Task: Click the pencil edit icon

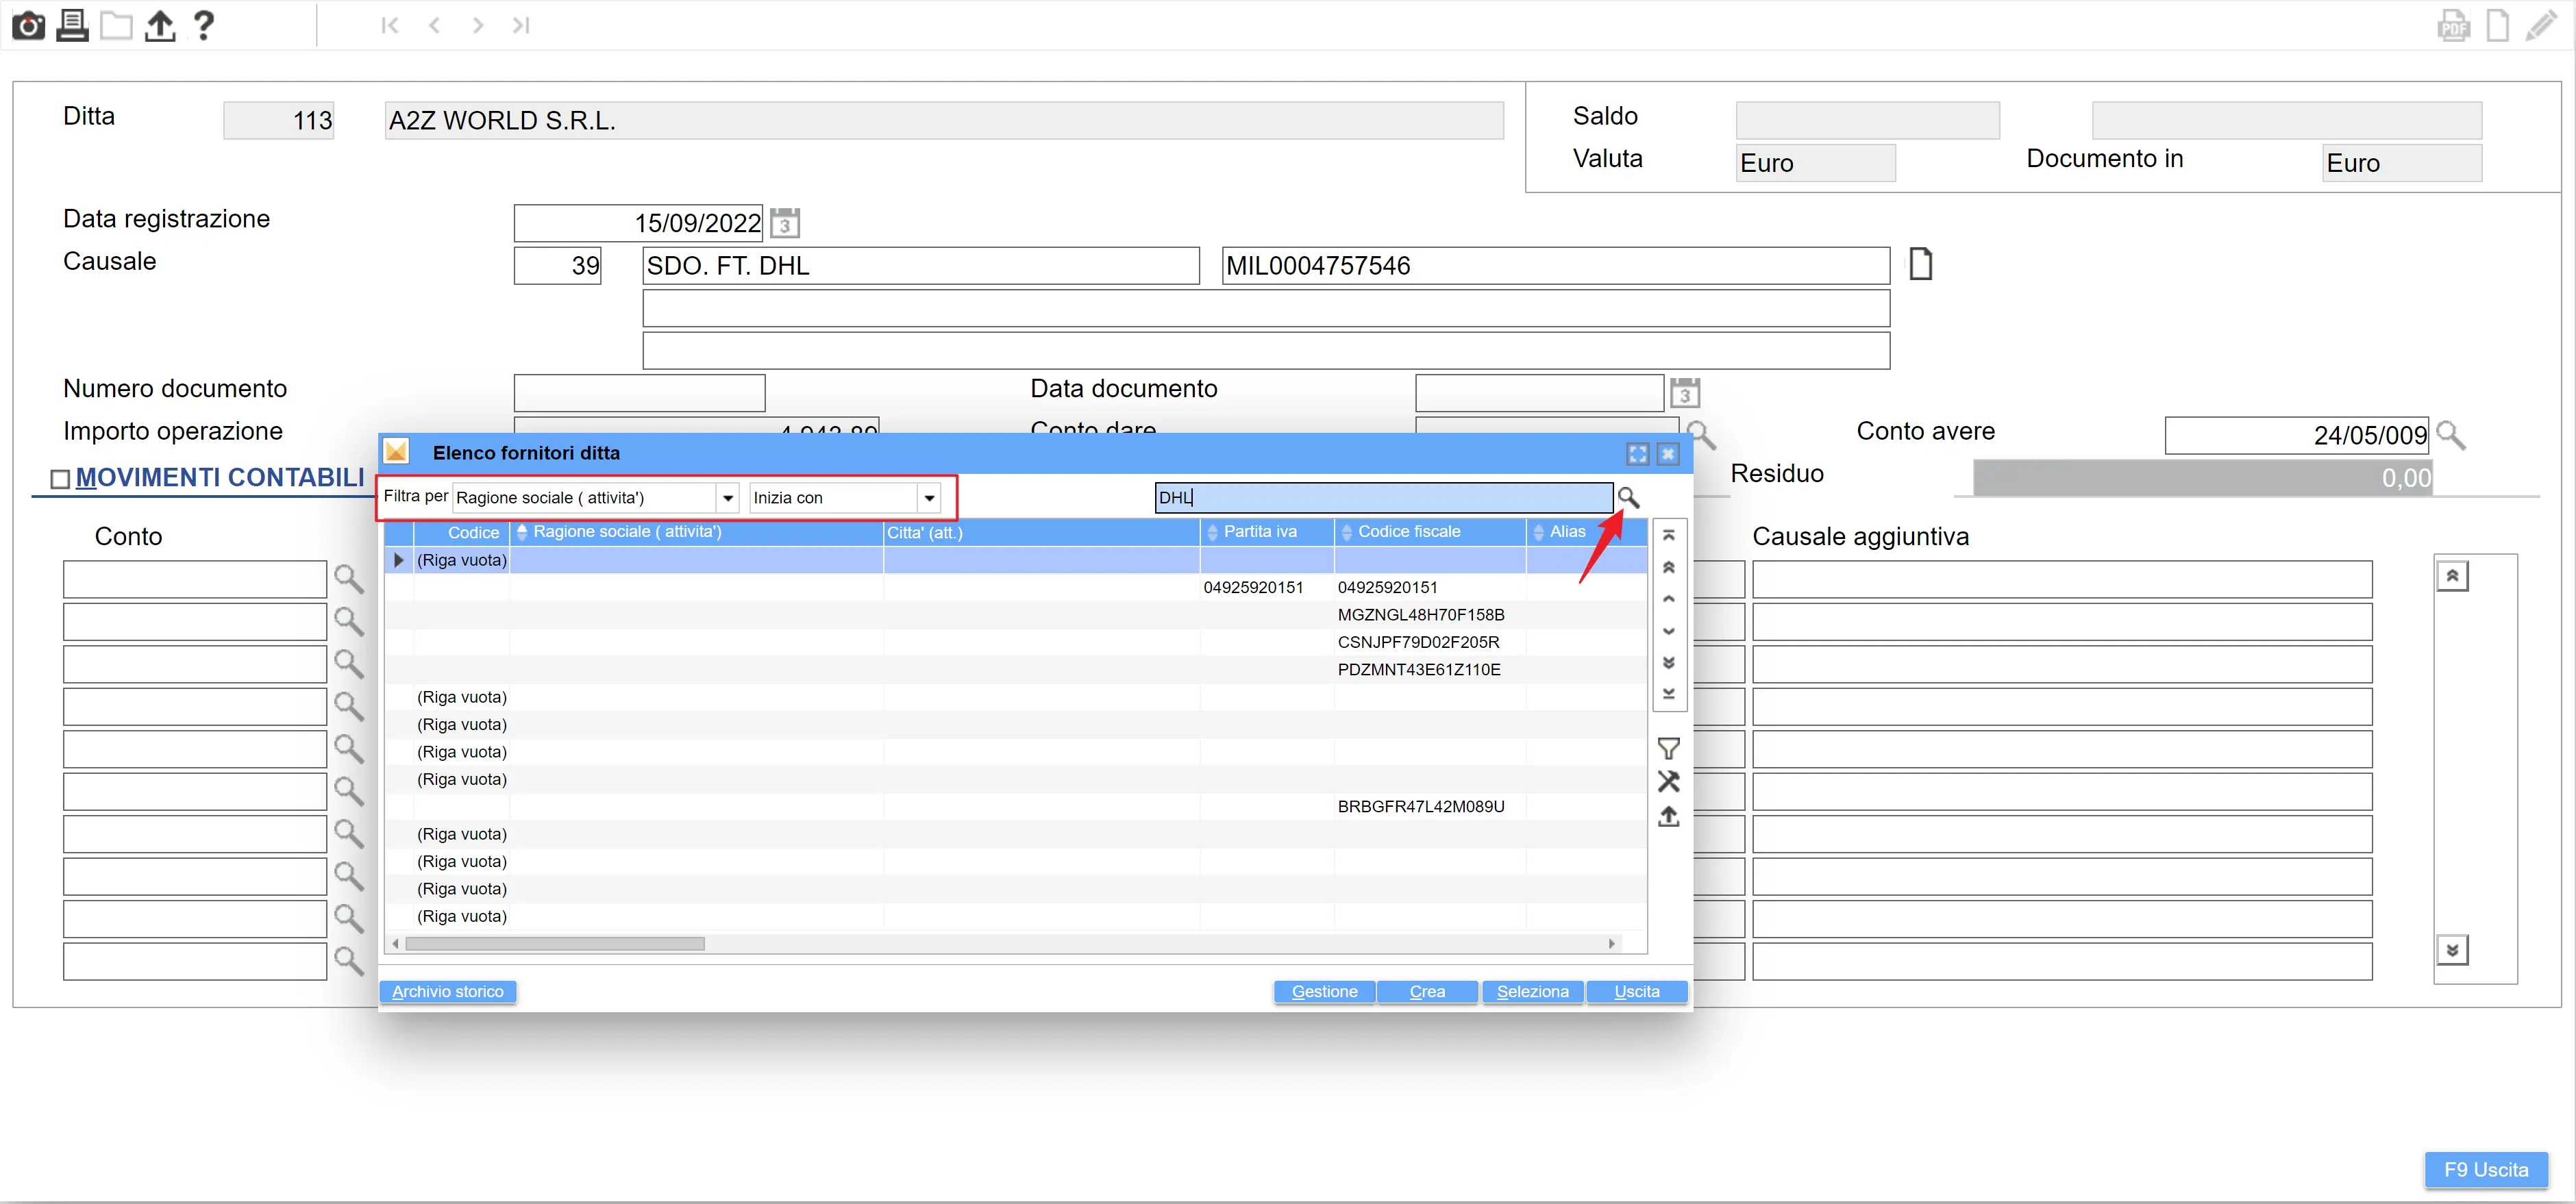Action: tap(2541, 25)
